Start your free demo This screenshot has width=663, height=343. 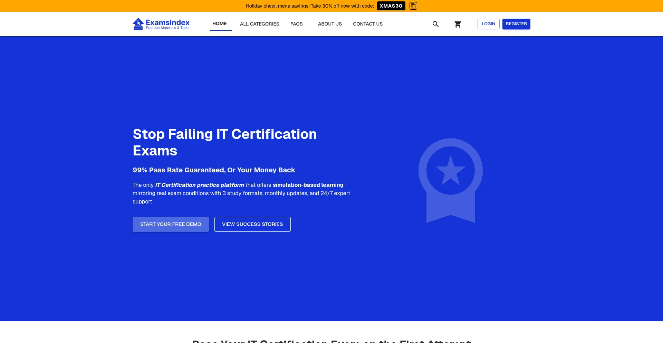171,224
